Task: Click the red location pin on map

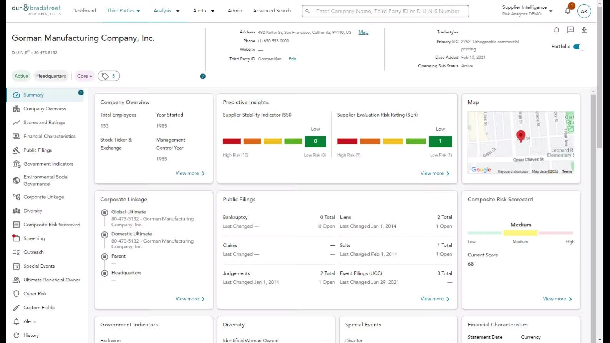Action: pyautogui.click(x=521, y=137)
